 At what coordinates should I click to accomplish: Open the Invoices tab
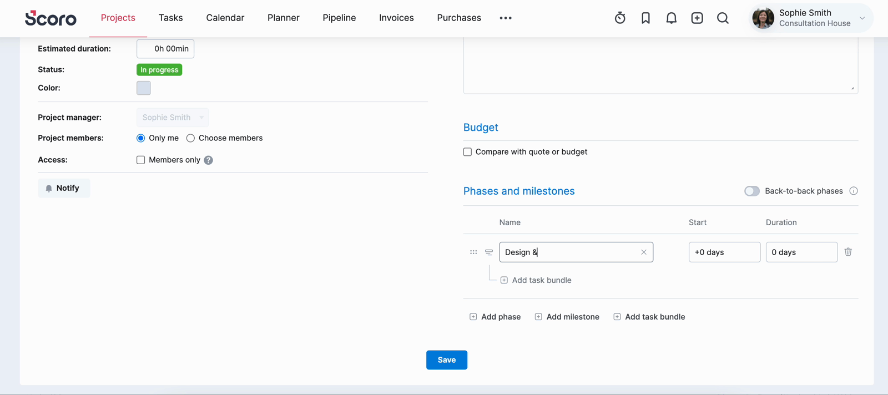396,18
